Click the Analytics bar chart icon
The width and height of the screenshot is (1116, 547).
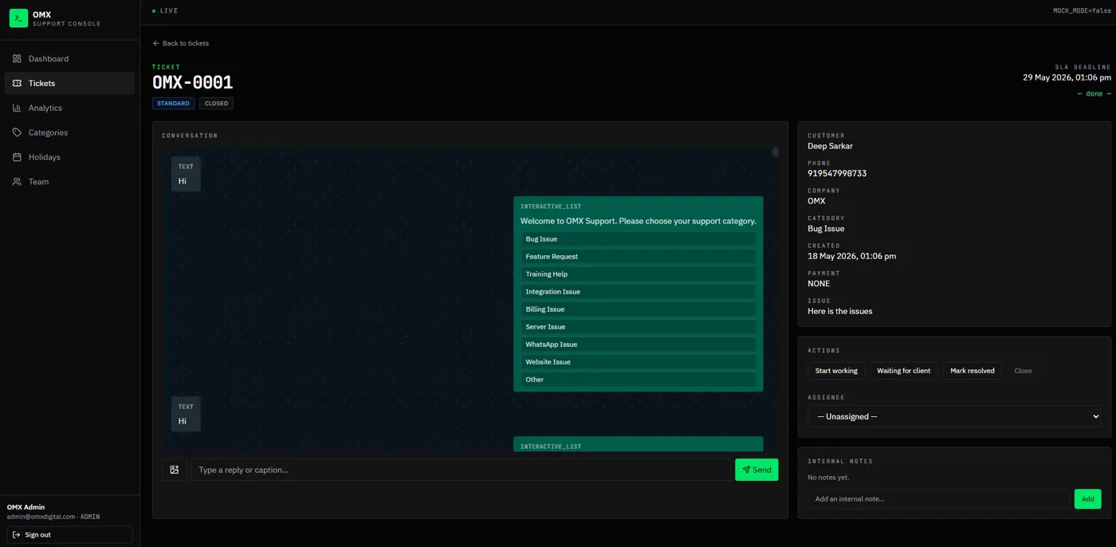coord(17,108)
